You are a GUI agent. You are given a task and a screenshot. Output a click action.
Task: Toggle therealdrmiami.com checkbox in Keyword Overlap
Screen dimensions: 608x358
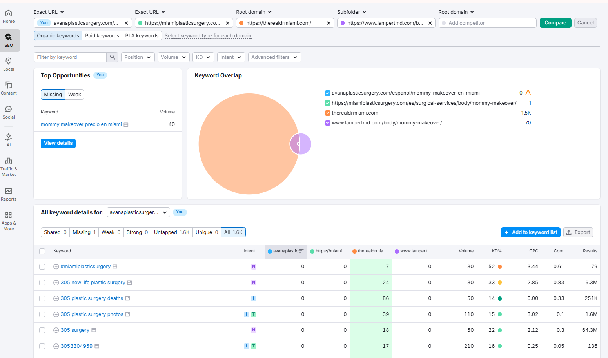click(x=328, y=113)
